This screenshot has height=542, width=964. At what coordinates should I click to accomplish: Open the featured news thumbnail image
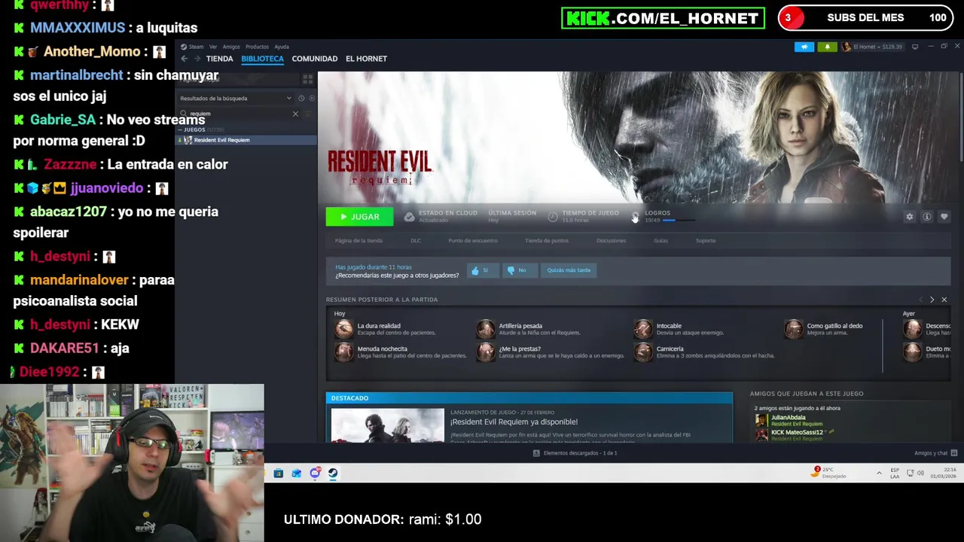[388, 425]
